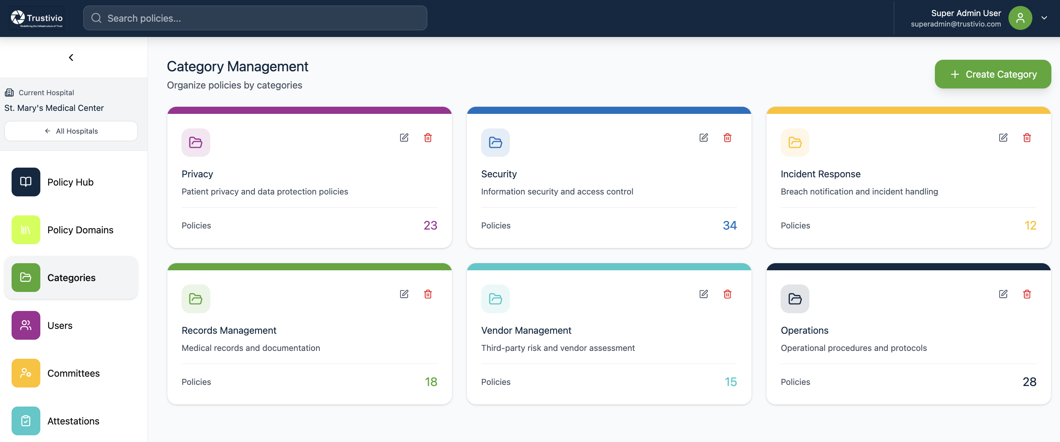Collapse the sidebar with the chevron arrow
The width and height of the screenshot is (1060, 442).
(71, 57)
